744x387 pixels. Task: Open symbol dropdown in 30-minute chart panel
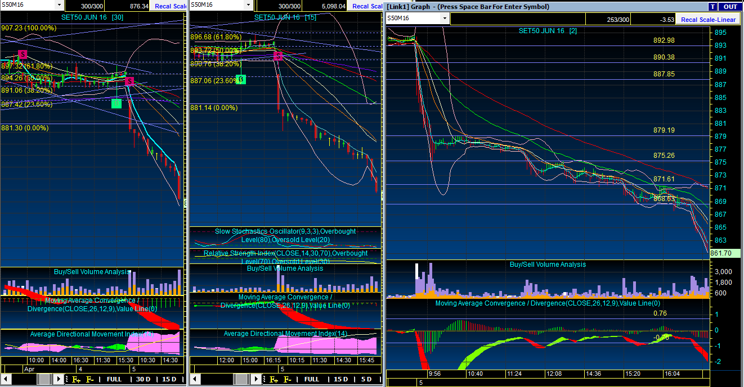pos(59,4)
